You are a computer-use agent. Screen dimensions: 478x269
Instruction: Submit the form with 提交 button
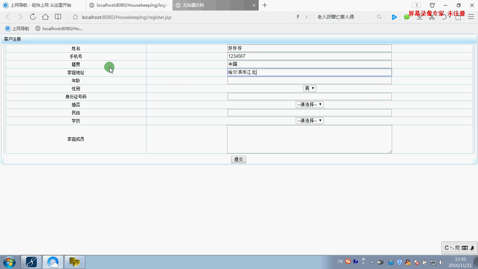coord(239,159)
